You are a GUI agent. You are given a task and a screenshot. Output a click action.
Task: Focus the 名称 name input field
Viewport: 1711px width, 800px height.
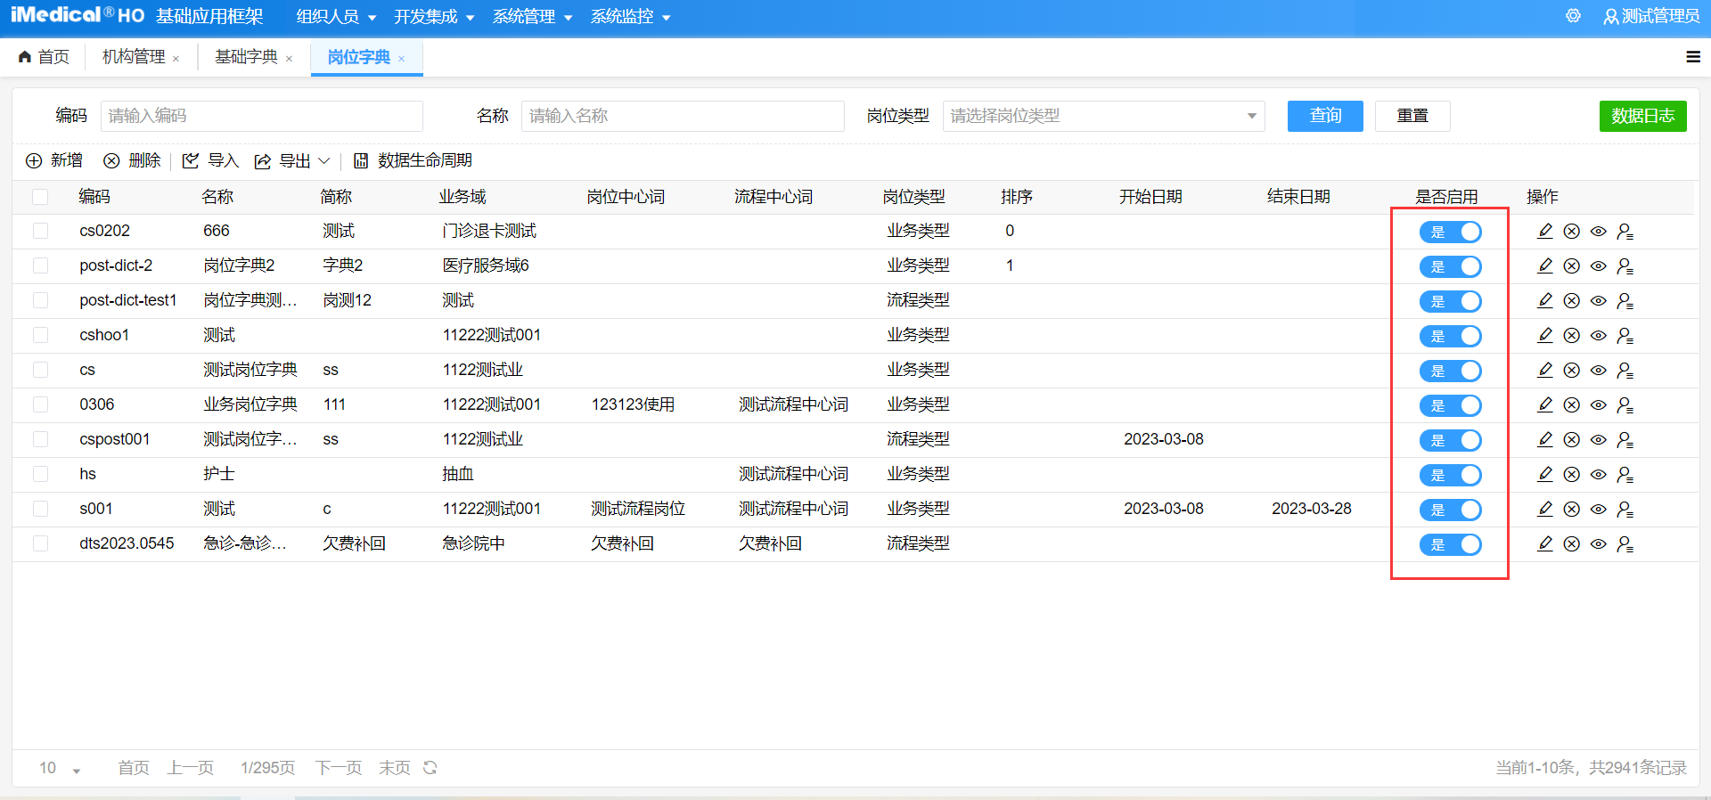point(683,116)
